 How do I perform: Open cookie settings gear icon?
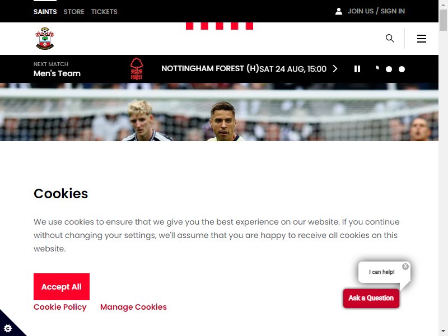pos(8,328)
